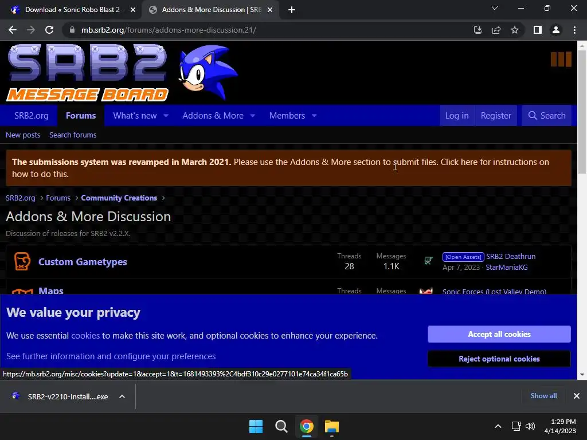The height and width of the screenshot is (440, 587).
Task: Reject optional cookies
Action: 499,359
